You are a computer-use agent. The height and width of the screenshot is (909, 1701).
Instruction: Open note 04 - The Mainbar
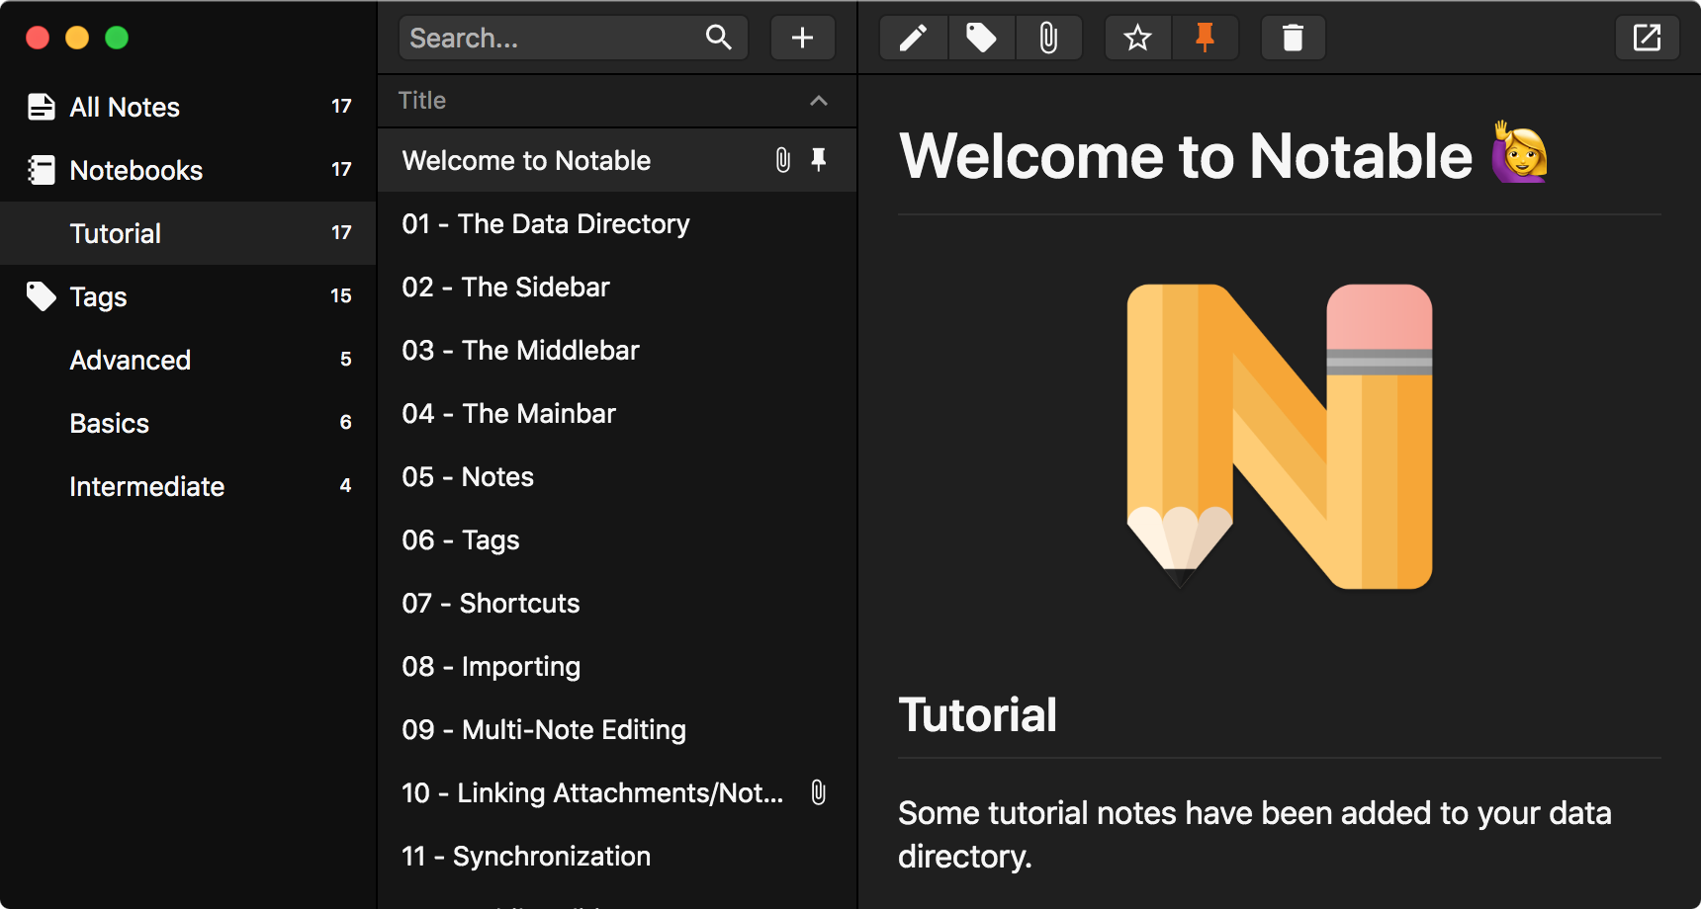point(617,413)
